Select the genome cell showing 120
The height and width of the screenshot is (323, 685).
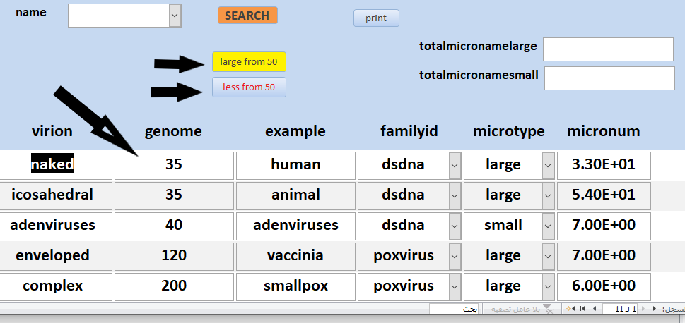click(x=174, y=256)
